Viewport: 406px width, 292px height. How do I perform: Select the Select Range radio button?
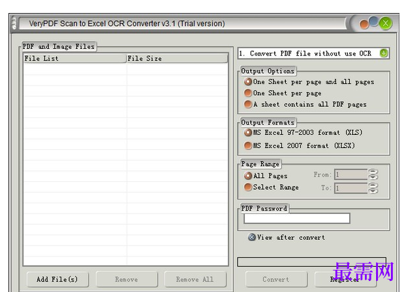click(272, 187)
